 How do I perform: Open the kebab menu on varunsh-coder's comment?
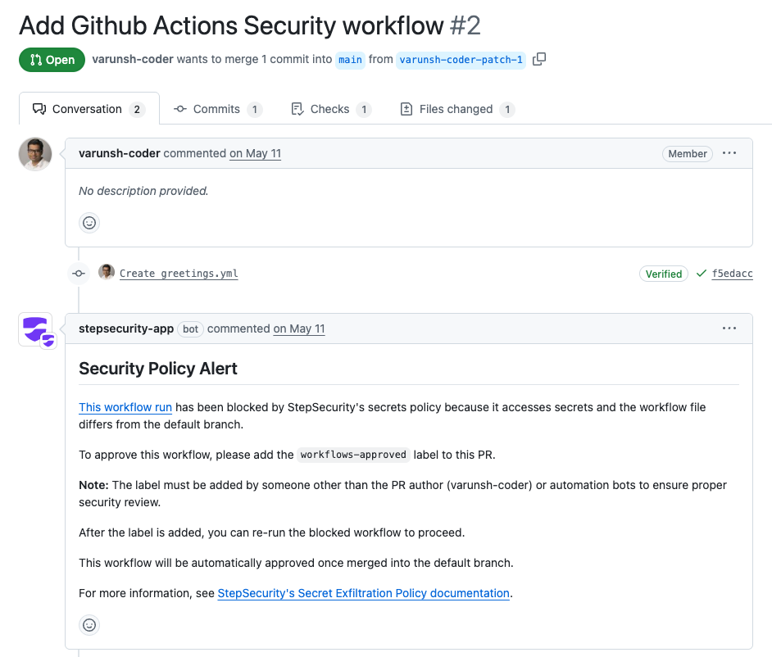pyautogui.click(x=729, y=153)
